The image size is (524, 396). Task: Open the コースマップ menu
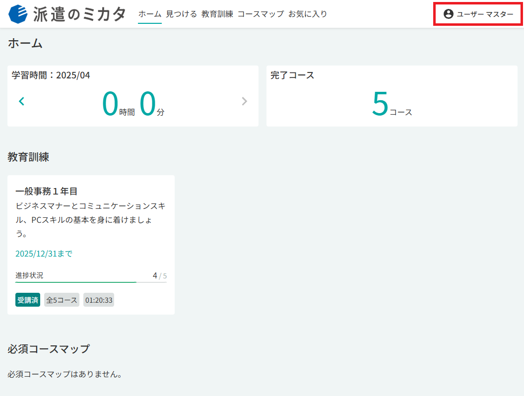[261, 14]
